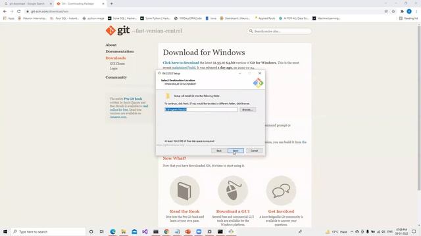Open the terminal window from the taskbar
Screen dimensions: 421x236
220,231
